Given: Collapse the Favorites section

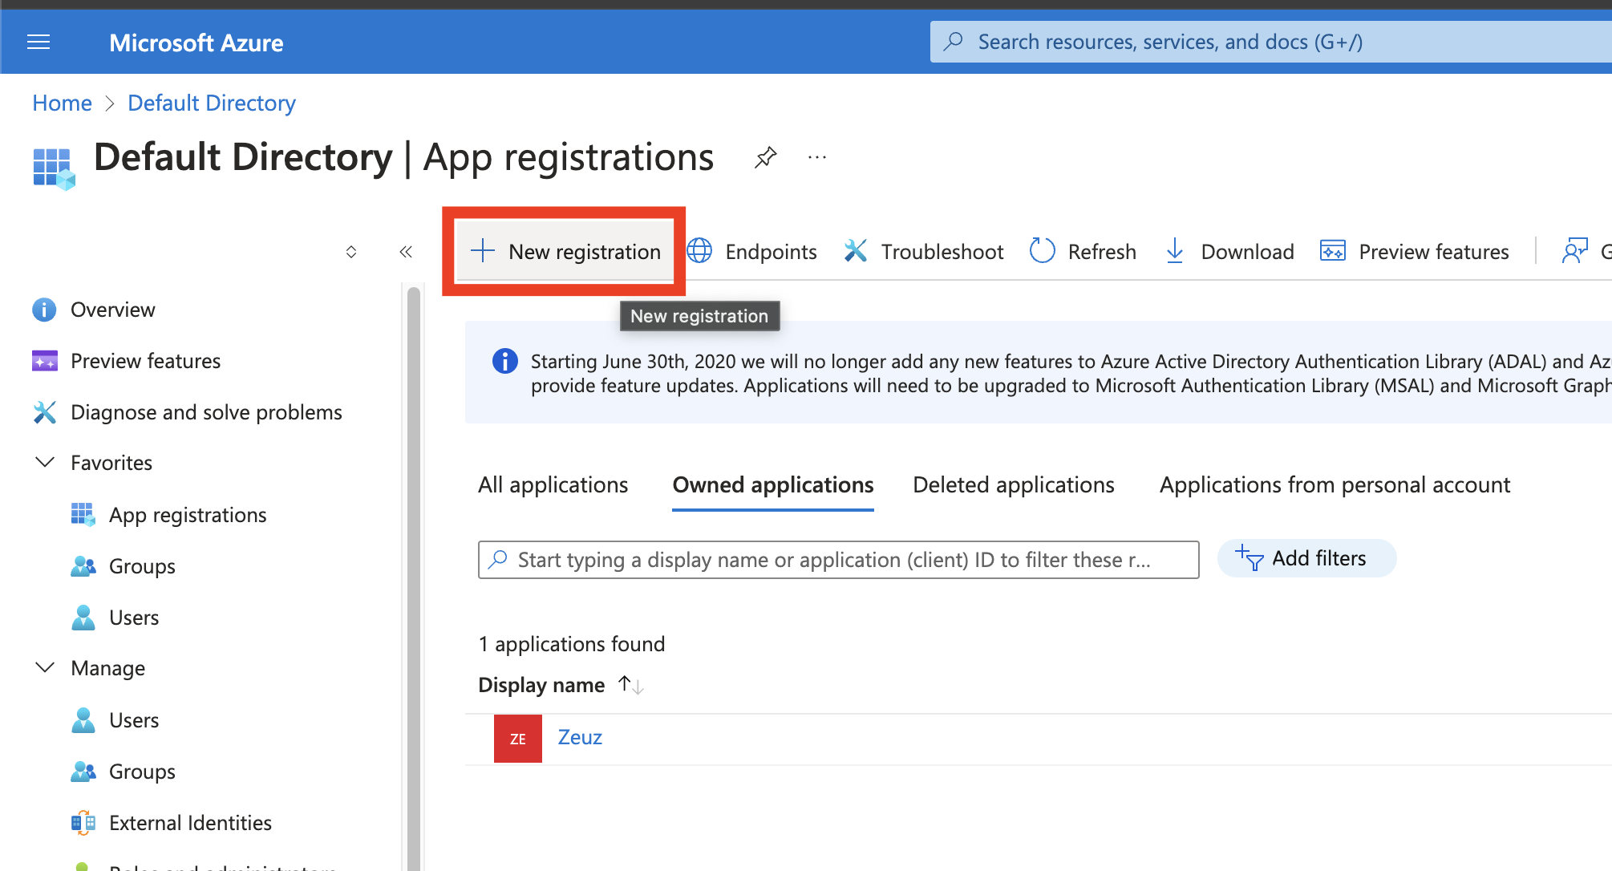Looking at the screenshot, I should 46,463.
